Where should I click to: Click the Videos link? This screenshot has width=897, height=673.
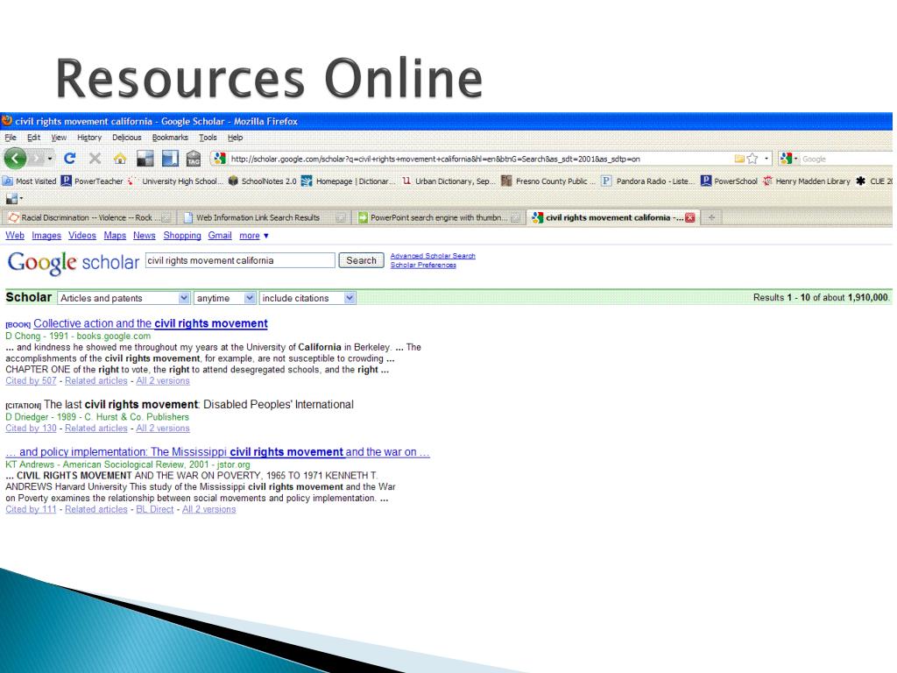tap(82, 235)
